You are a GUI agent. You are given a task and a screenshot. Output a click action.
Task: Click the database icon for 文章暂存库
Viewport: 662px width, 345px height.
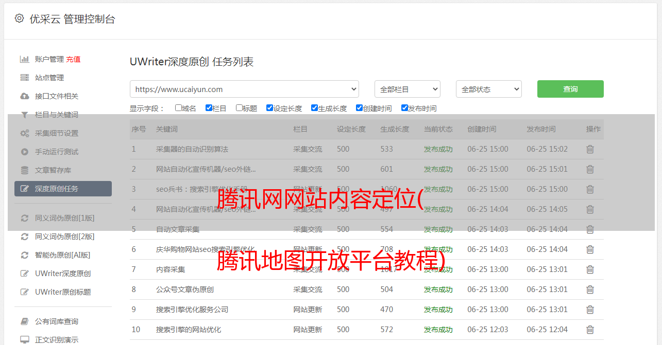pyautogui.click(x=24, y=170)
